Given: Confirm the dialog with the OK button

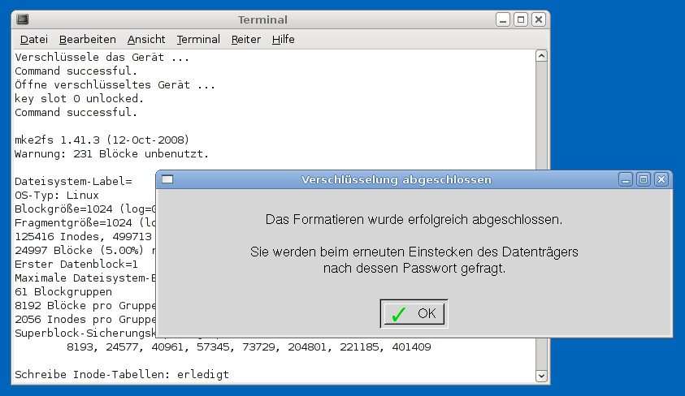Looking at the screenshot, I should coord(414,313).
